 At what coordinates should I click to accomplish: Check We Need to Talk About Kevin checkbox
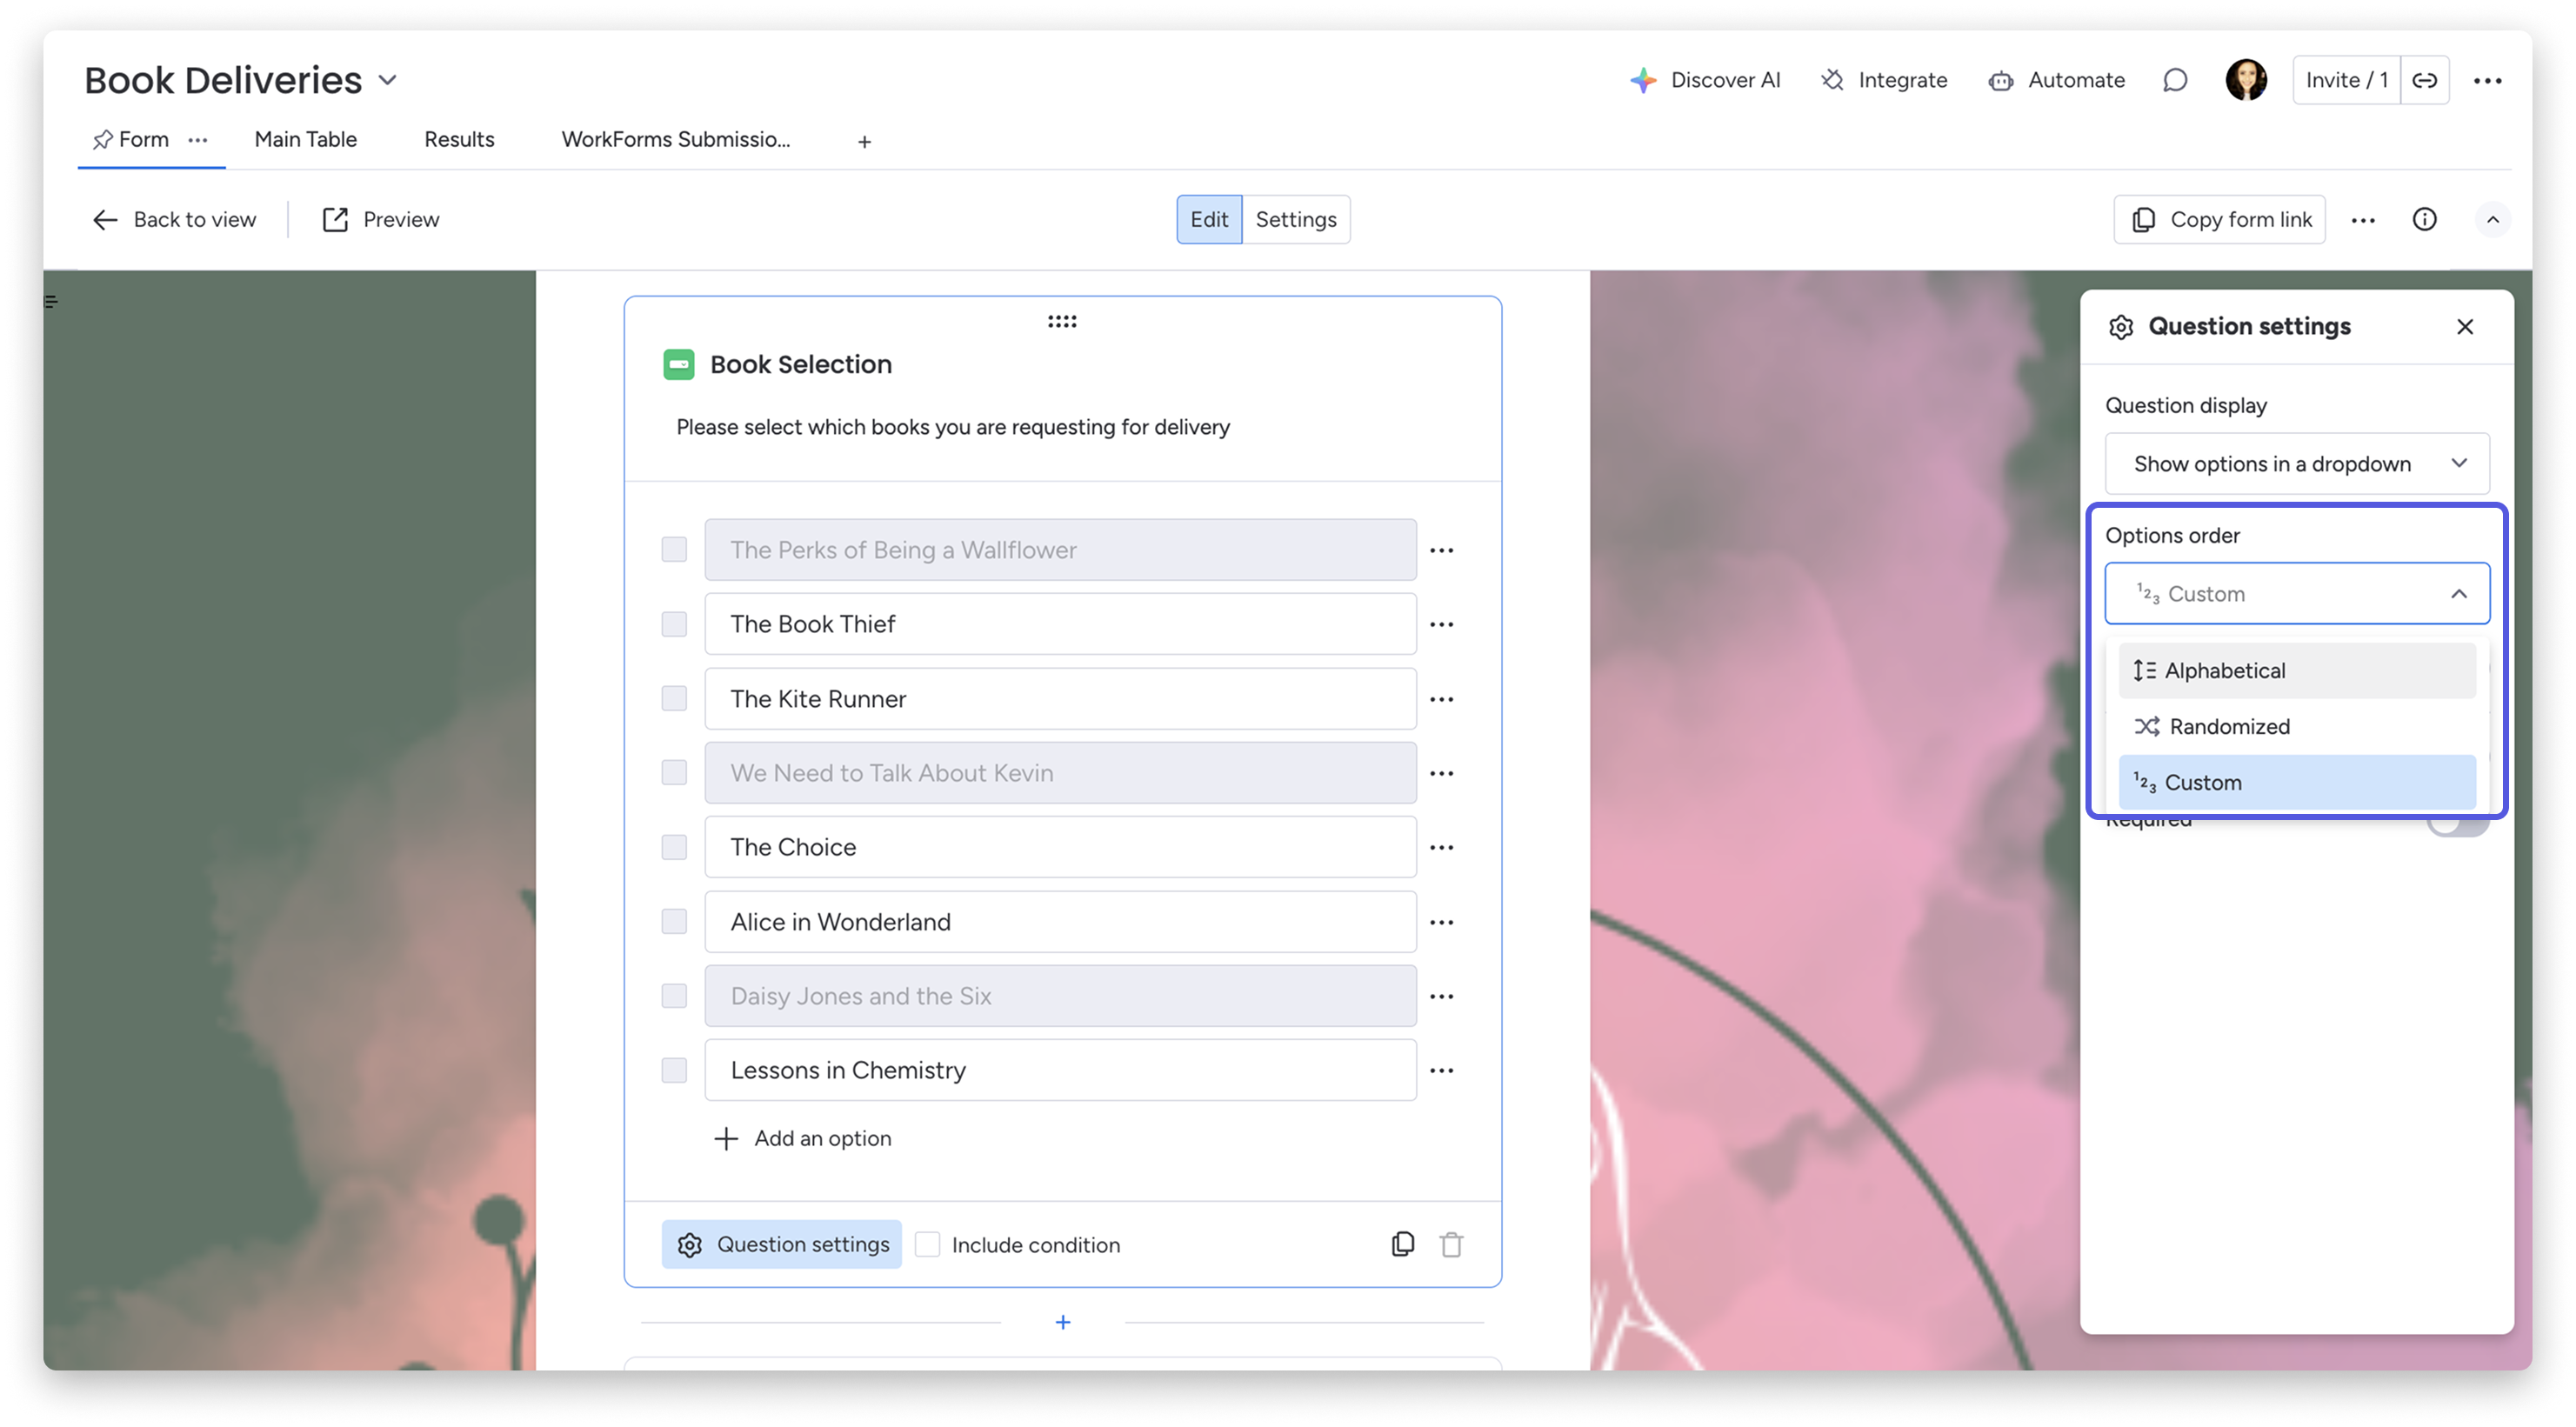674,773
